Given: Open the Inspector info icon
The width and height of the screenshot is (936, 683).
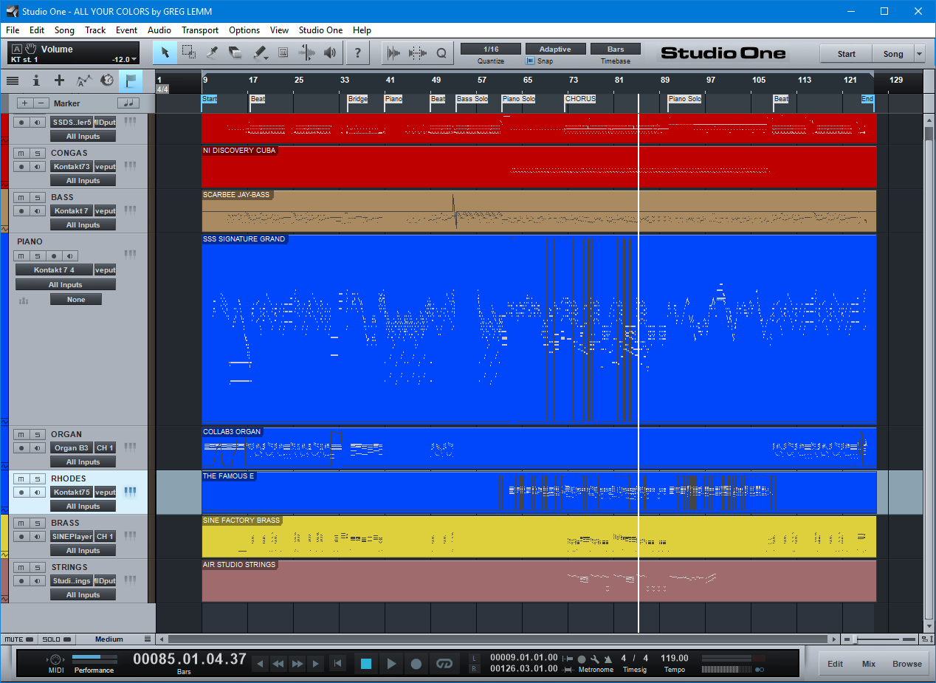Looking at the screenshot, I should 36,80.
